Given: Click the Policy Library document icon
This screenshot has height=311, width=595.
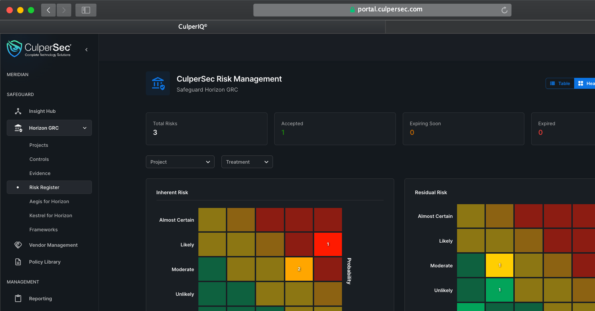Looking at the screenshot, I should (x=18, y=262).
